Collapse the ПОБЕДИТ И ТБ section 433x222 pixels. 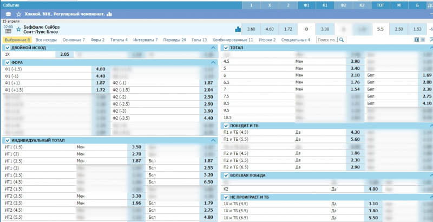click(x=429, y=126)
